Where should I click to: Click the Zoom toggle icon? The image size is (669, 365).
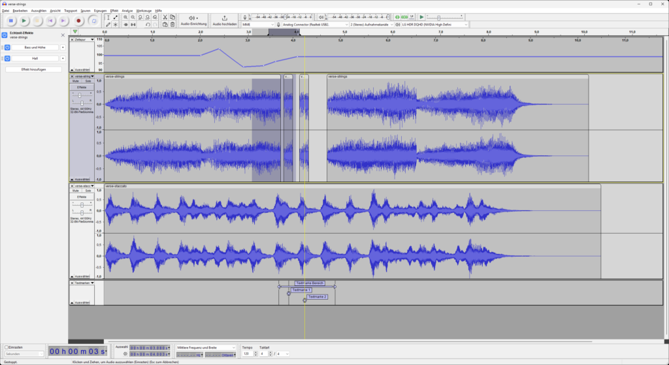tap(155, 18)
